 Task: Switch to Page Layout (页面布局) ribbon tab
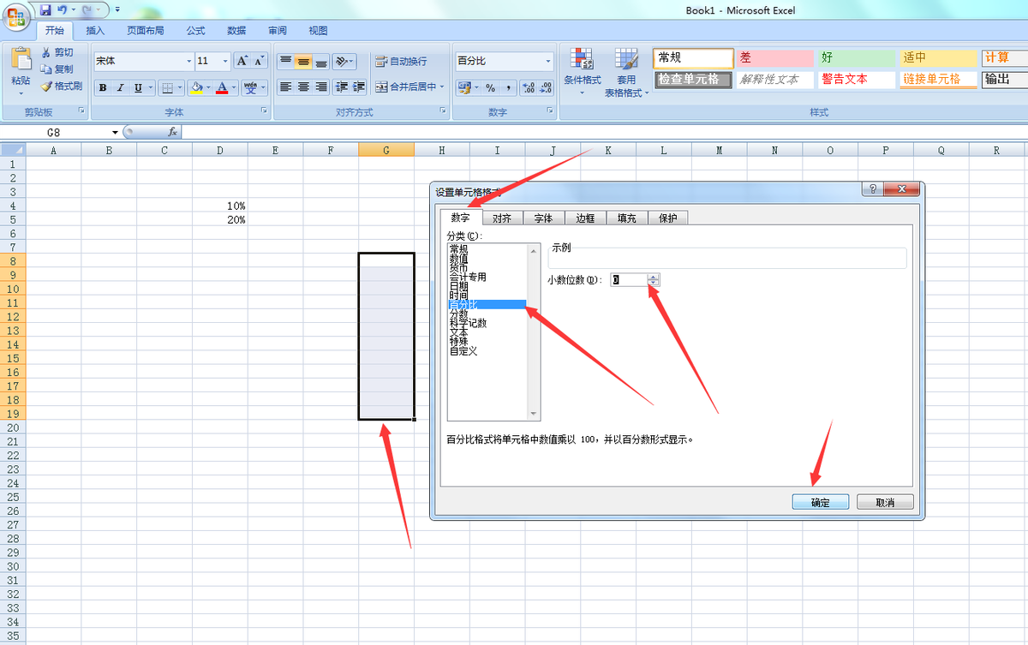[146, 31]
